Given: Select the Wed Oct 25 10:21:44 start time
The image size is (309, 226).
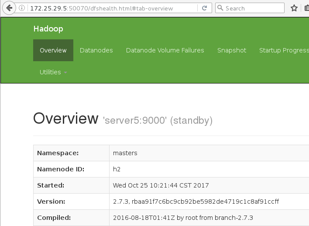Looking at the screenshot, I should point(161,185).
